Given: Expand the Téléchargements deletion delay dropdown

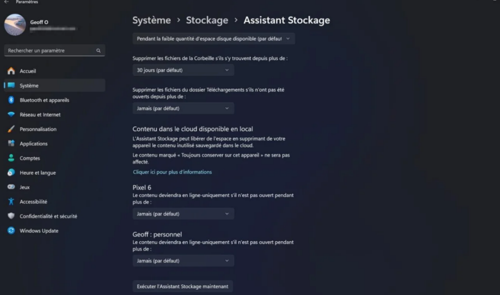Looking at the screenshot, I should point(183,108).
